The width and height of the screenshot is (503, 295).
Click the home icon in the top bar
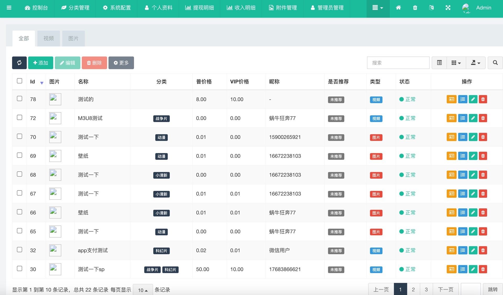pyautogui.click(x=398, y=8)
